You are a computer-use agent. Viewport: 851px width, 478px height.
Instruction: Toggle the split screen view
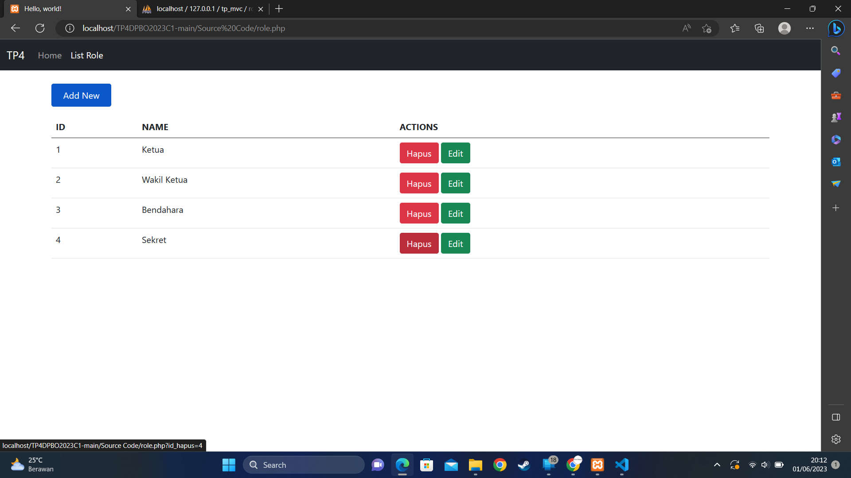coord(836,417)
